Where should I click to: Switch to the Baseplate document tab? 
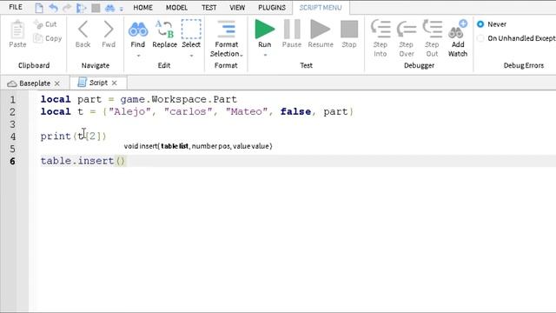pos(35,83)
